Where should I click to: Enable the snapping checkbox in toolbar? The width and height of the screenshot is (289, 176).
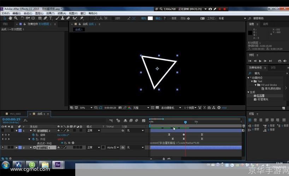click(113, 18)
